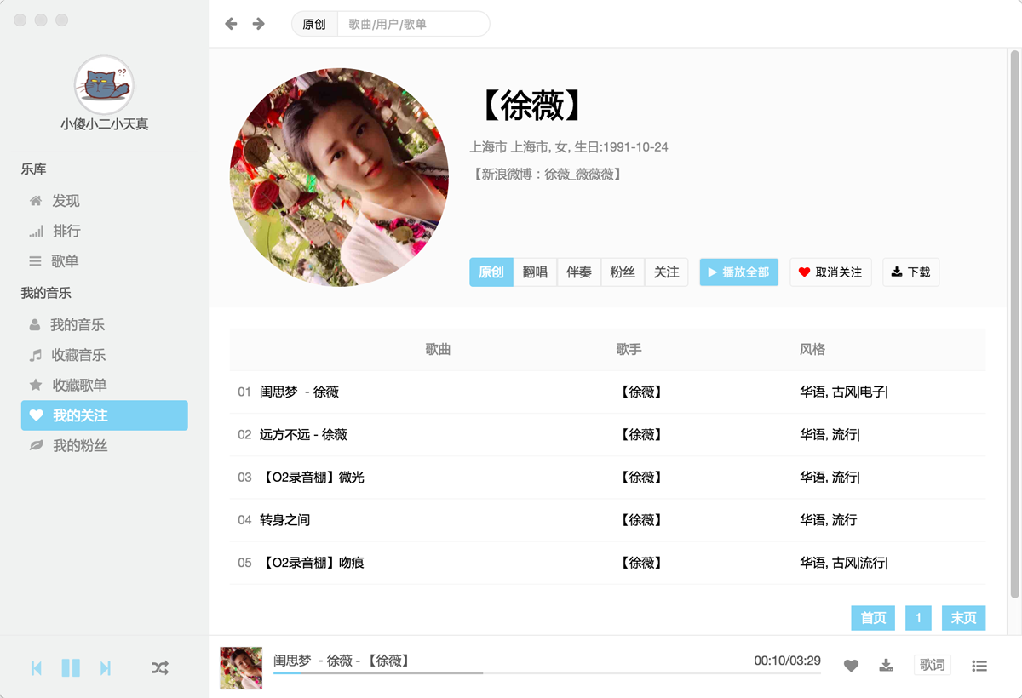Click 取消关注 to unfollow the artist

click(830, 272)
